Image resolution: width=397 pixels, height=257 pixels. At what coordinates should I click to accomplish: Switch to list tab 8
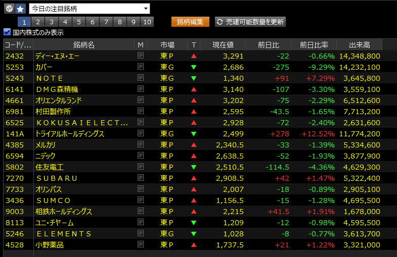[x=120, y=22]
